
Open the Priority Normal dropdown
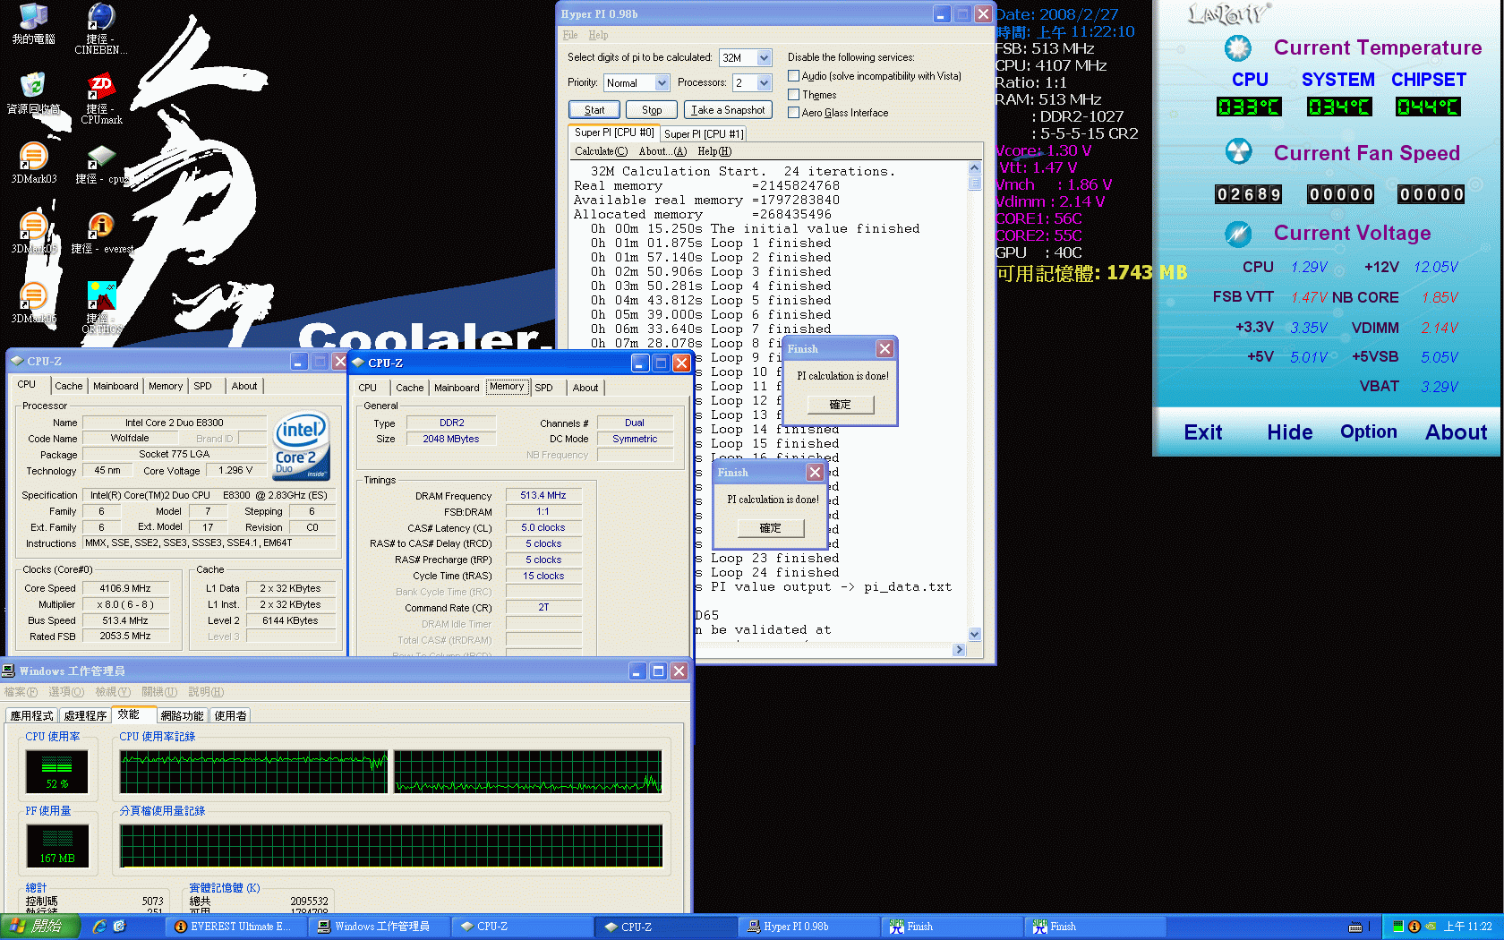662,83
